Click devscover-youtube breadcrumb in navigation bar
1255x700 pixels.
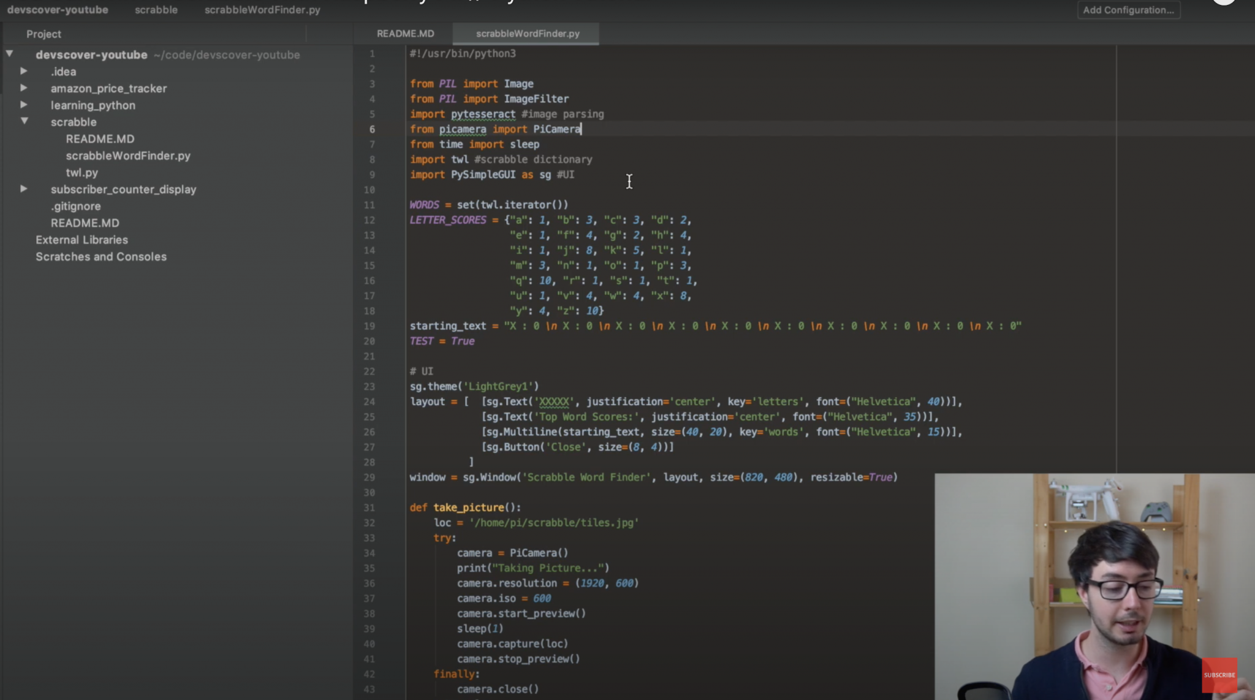point(58,10)
